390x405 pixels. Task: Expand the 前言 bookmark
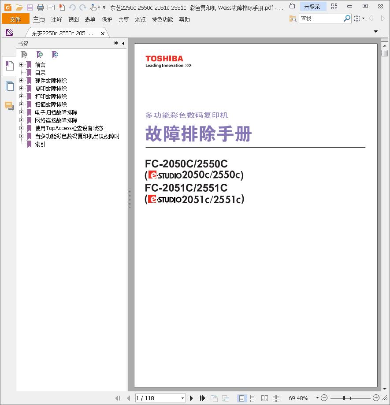(x=22, y=65)
